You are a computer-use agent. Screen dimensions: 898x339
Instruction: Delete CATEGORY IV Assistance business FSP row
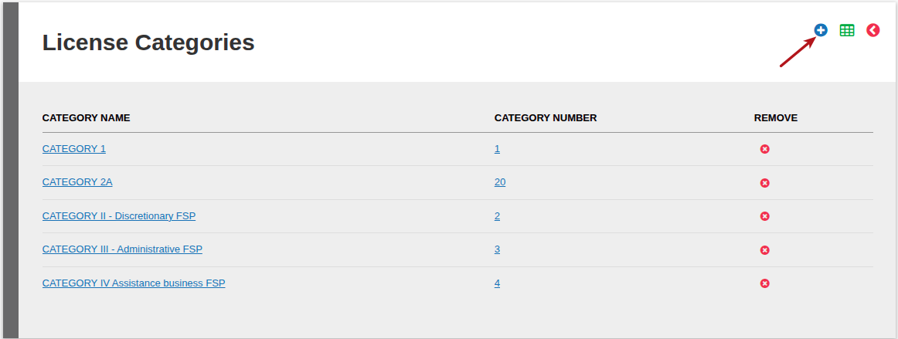click(764, 283)
